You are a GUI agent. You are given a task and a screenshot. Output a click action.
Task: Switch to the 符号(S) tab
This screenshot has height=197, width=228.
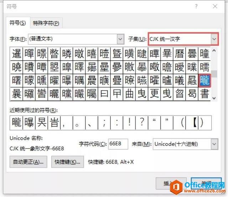click(18, 23)
